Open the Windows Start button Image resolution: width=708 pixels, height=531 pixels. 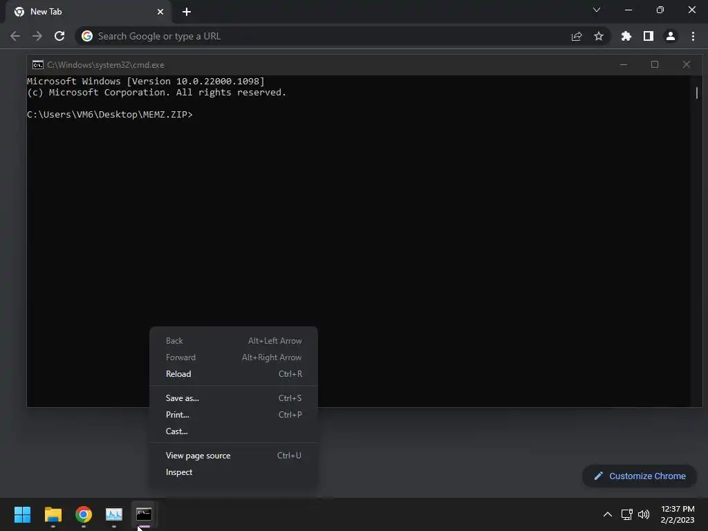coord(22,514)
